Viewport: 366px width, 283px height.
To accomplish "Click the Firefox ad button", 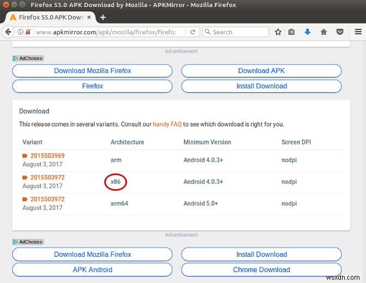I will click(92, 86).
